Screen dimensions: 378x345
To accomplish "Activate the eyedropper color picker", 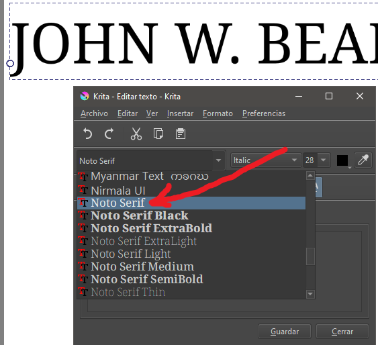I will [x=363, y=160].
